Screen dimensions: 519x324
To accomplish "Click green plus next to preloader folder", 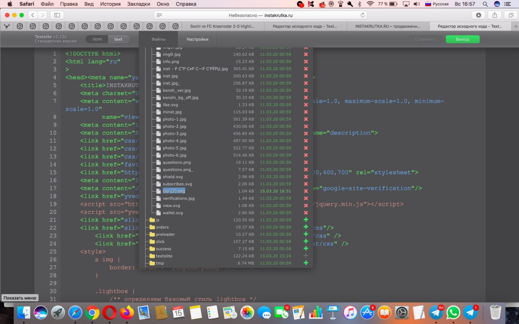I will 306,234.
